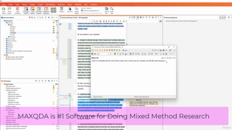Toggle the switch in Document Browser toolbar
Viewport: 232px width, 130px height.
160,21
